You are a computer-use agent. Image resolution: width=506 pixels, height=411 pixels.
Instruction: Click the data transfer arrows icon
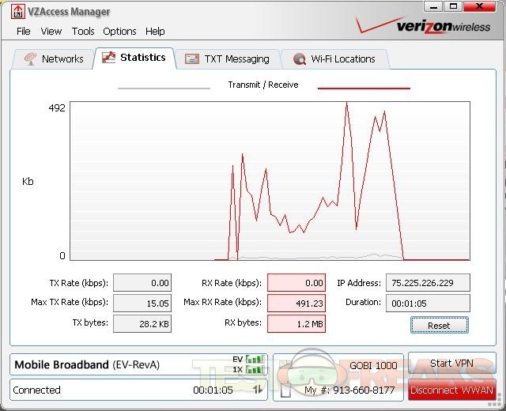coord(258,390)
